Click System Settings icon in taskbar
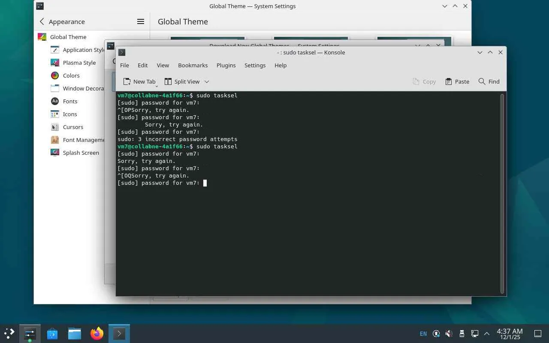The height and width of the screenshot is (343, 549). [x=30, y=333]
